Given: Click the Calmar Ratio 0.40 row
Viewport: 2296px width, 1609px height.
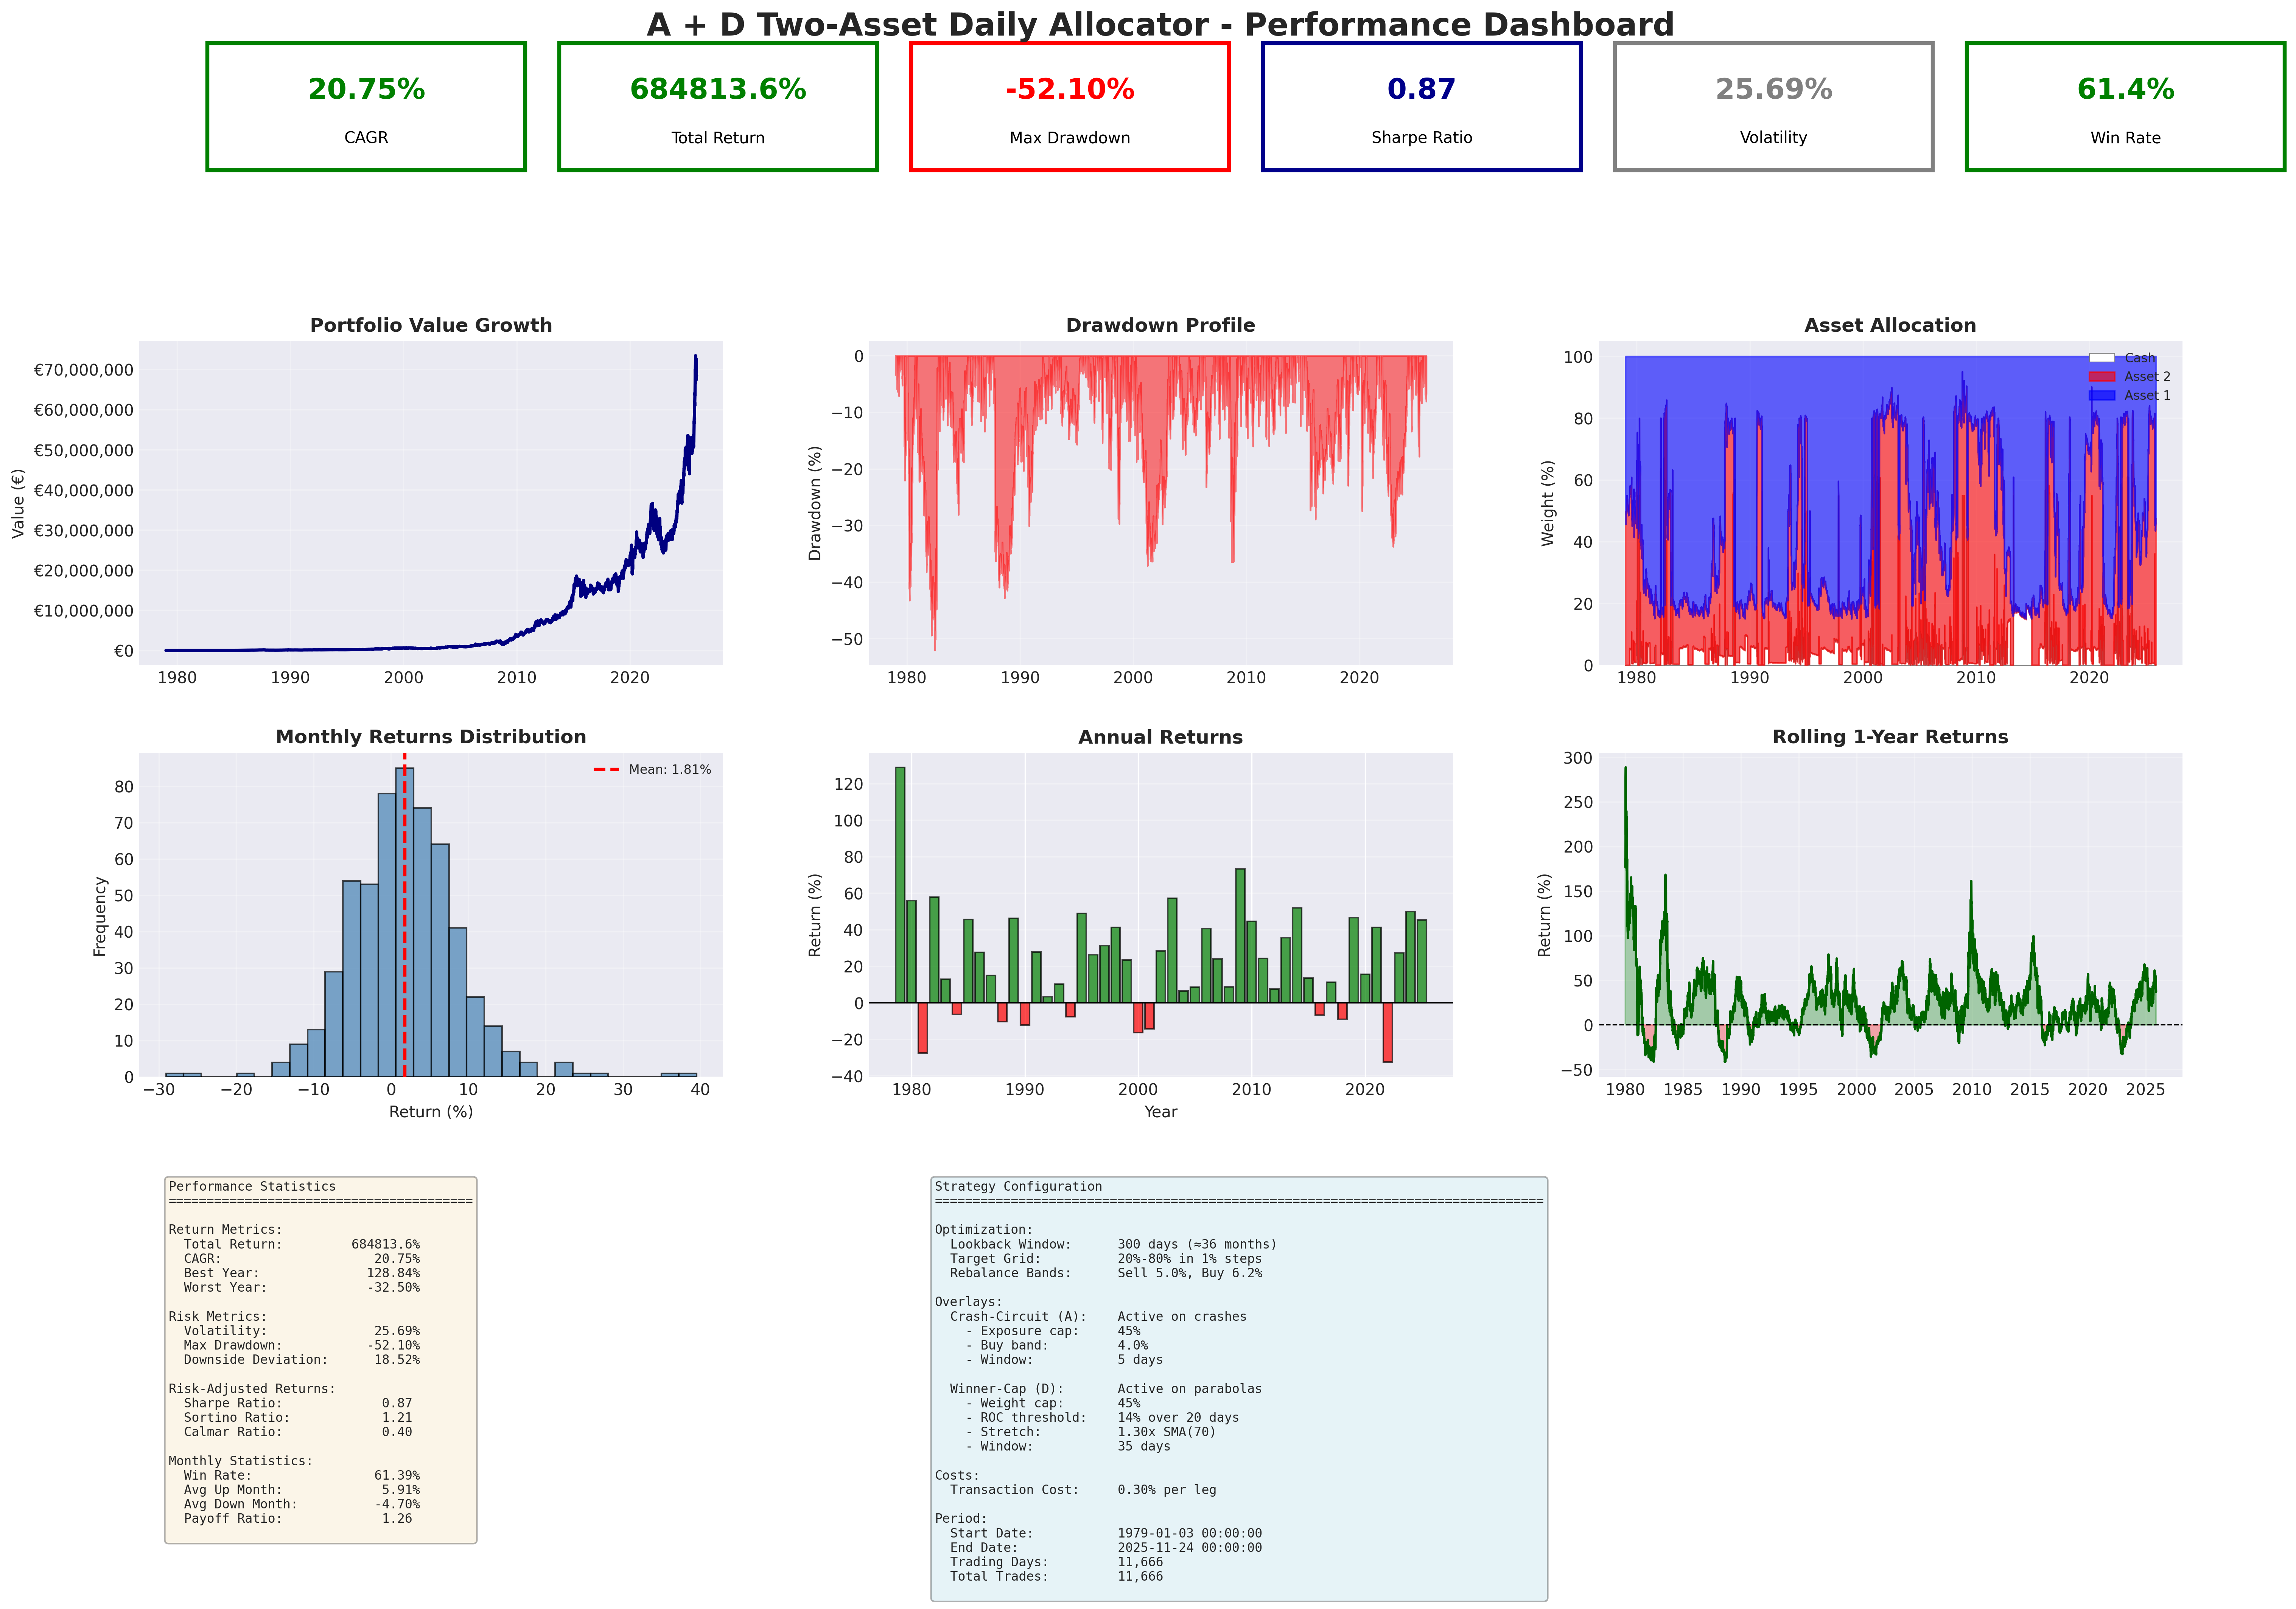Looking at the screenshot, I should (298, 1432).
